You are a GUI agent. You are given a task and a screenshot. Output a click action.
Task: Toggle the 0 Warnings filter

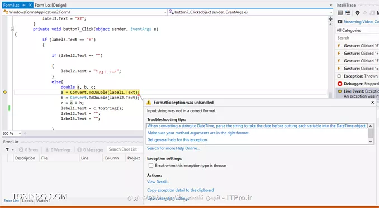coord(58,149)
